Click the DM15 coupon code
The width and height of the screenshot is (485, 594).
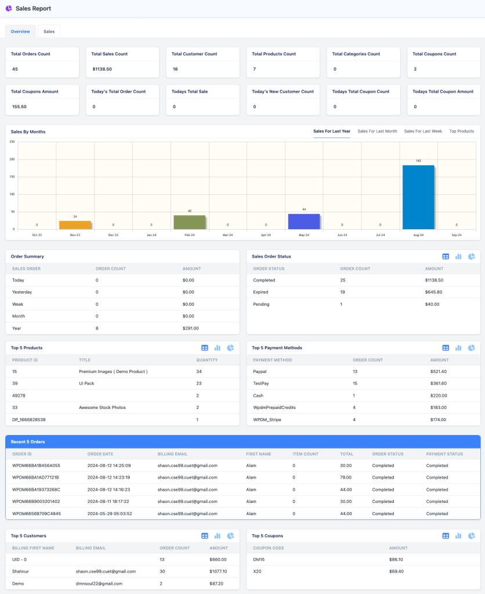click(259, 560)
